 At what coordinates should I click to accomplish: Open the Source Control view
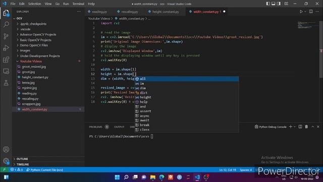(x=6, y=36)
